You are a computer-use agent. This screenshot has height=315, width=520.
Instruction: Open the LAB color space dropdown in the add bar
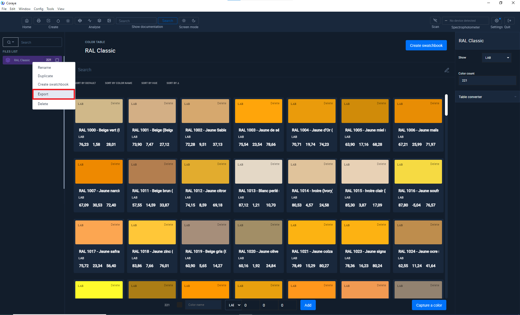coord(233,305)
